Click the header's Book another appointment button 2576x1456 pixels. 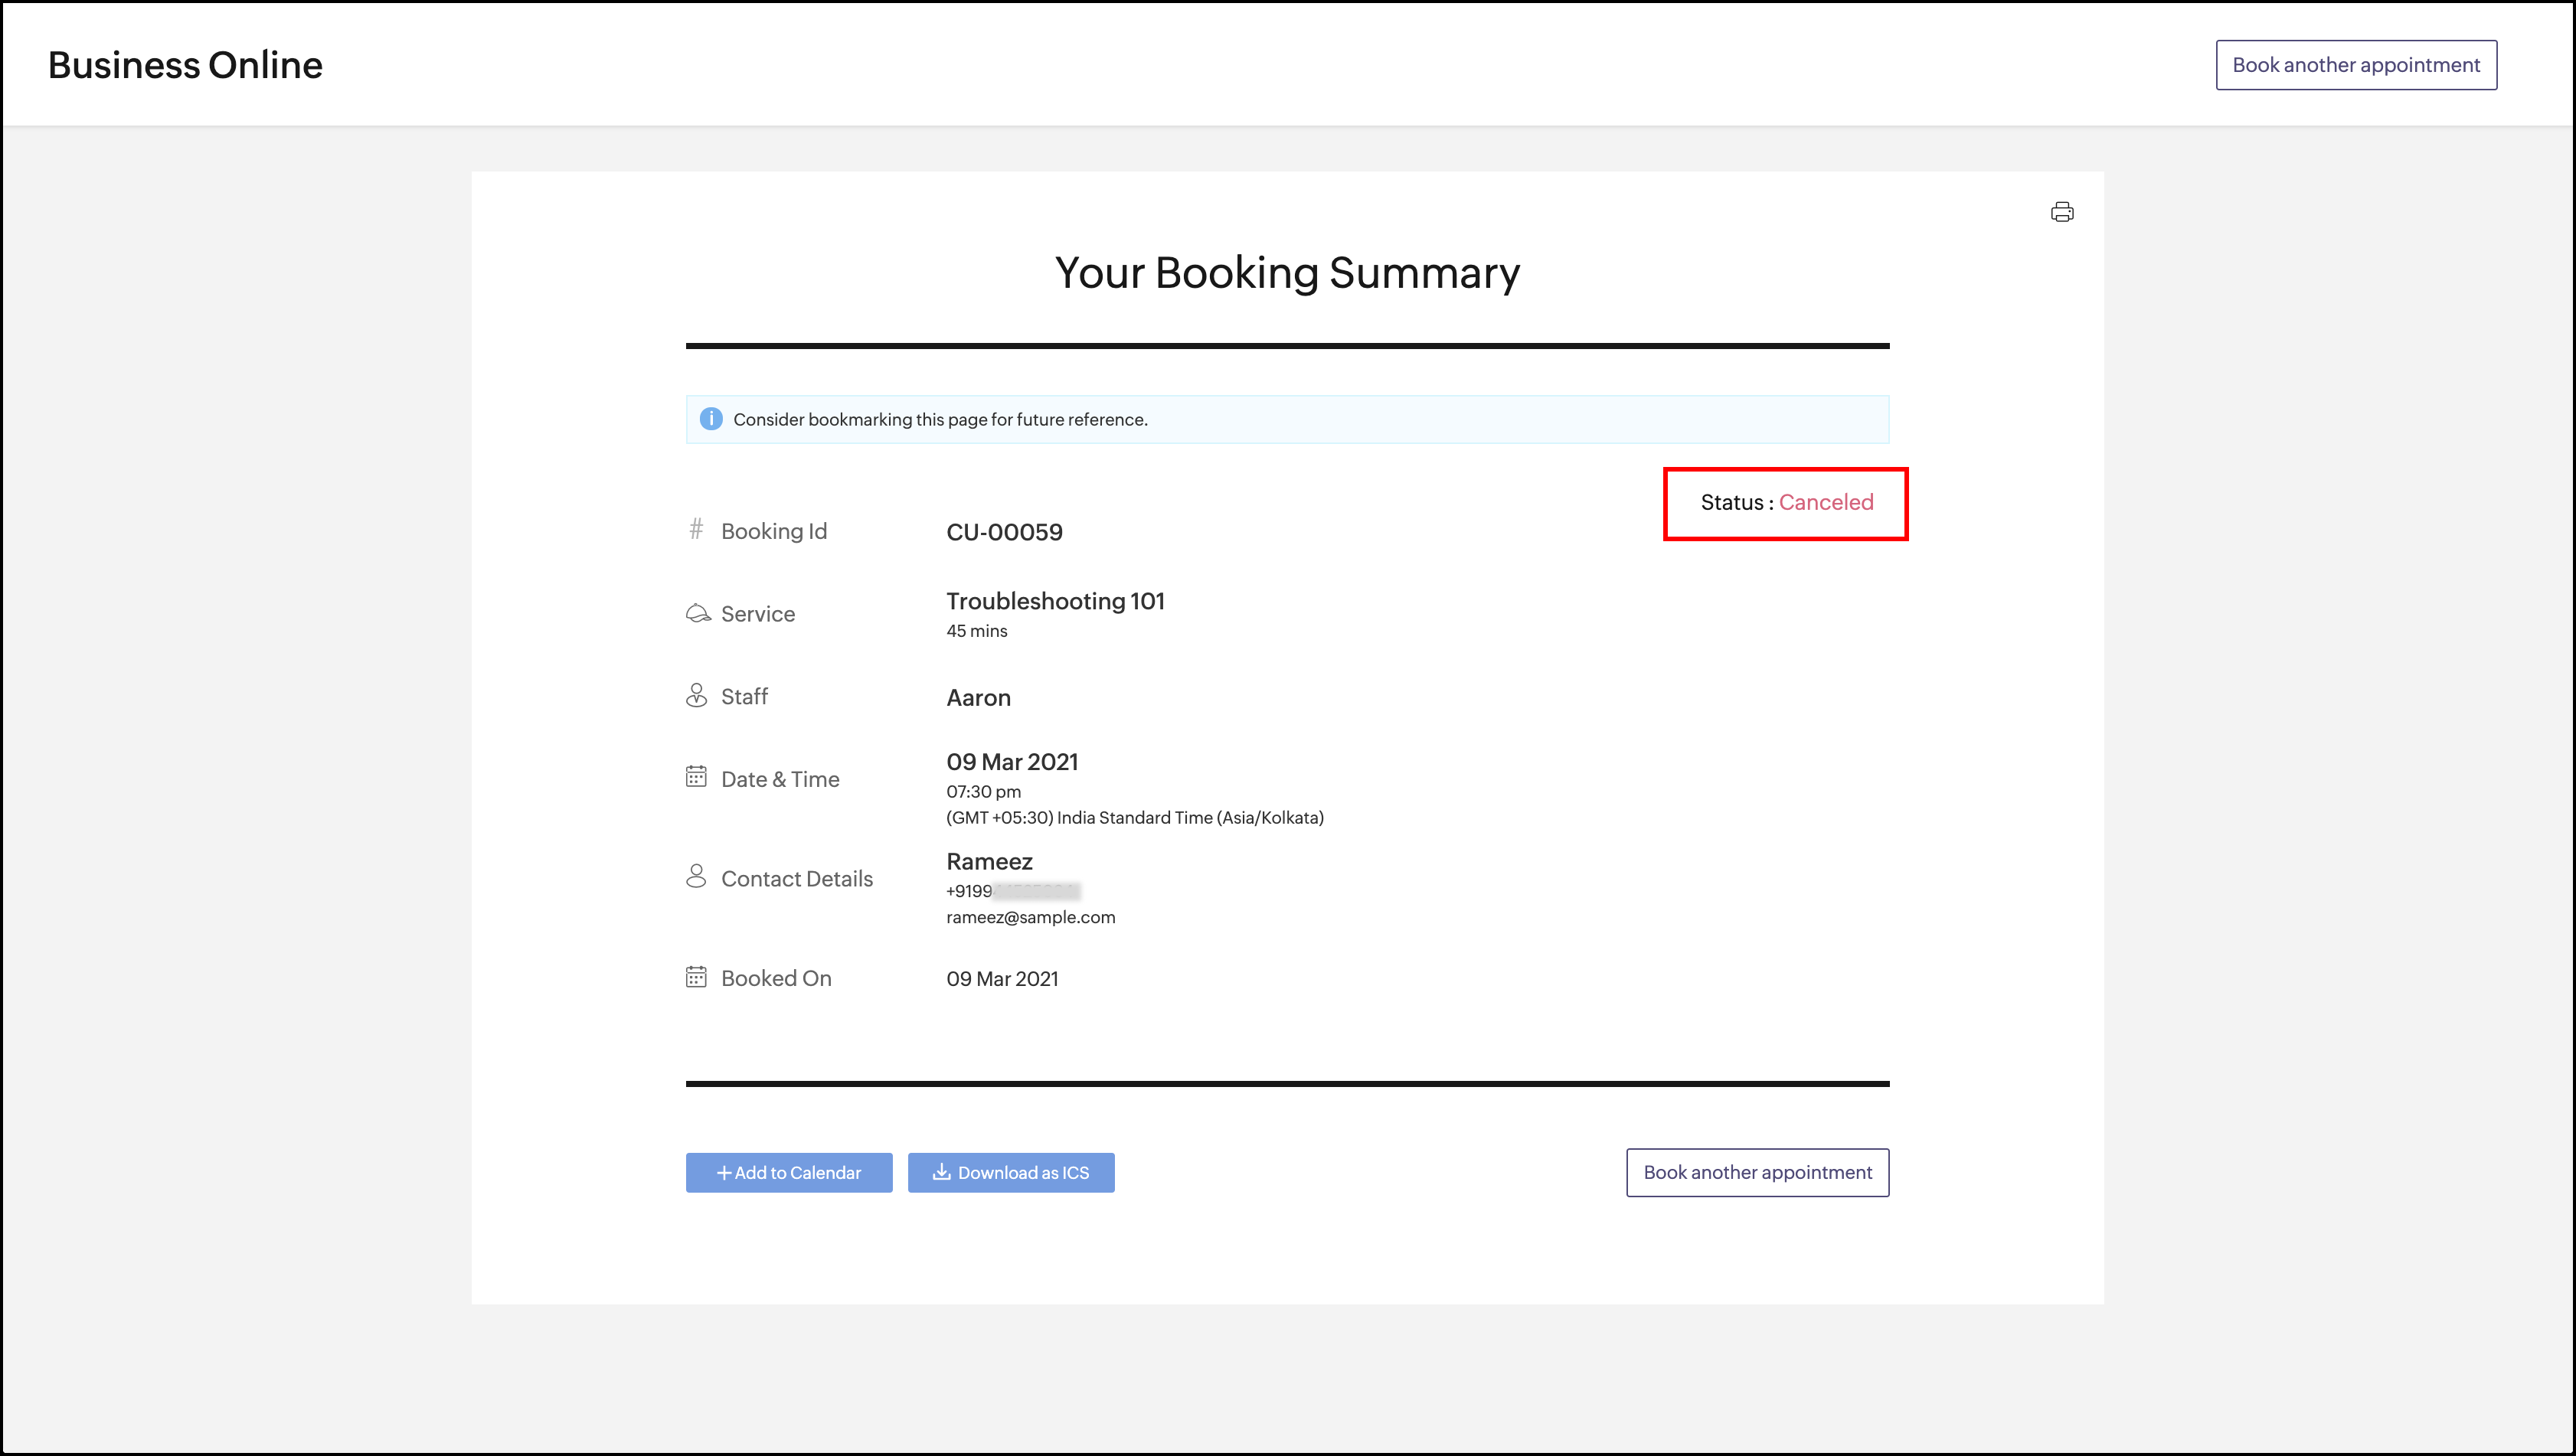pos(2355,65)
